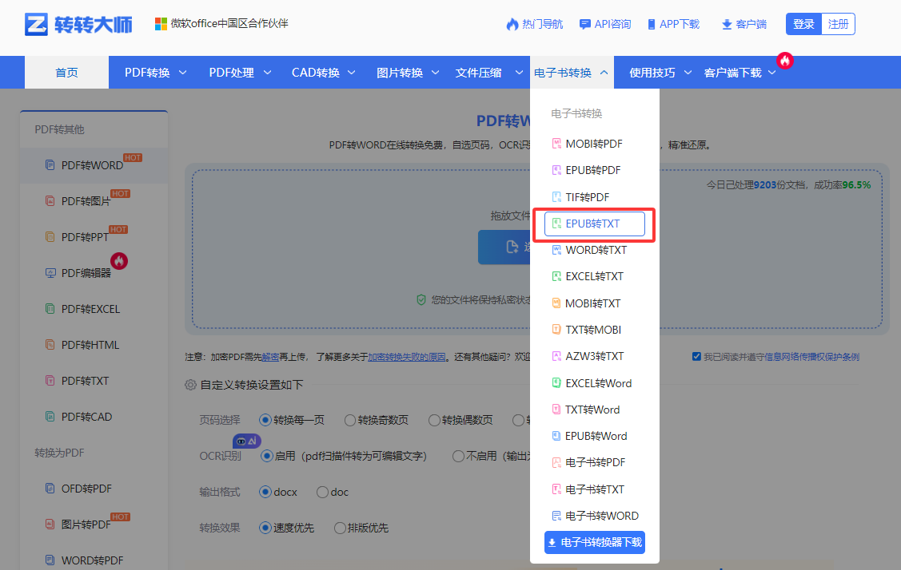Click the flame badge on 客户端下载

point(785,60)
